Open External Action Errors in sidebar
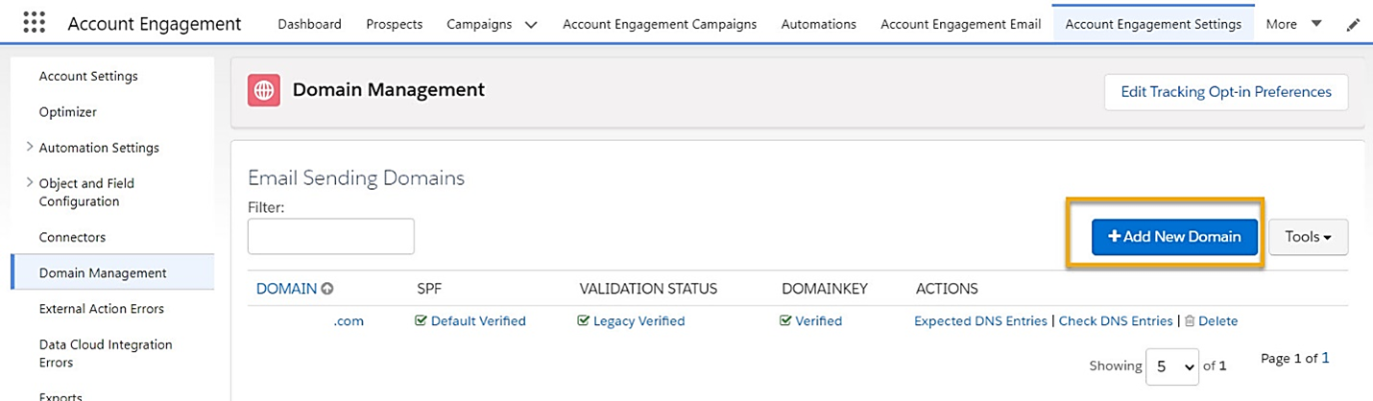 click(101, 309)
